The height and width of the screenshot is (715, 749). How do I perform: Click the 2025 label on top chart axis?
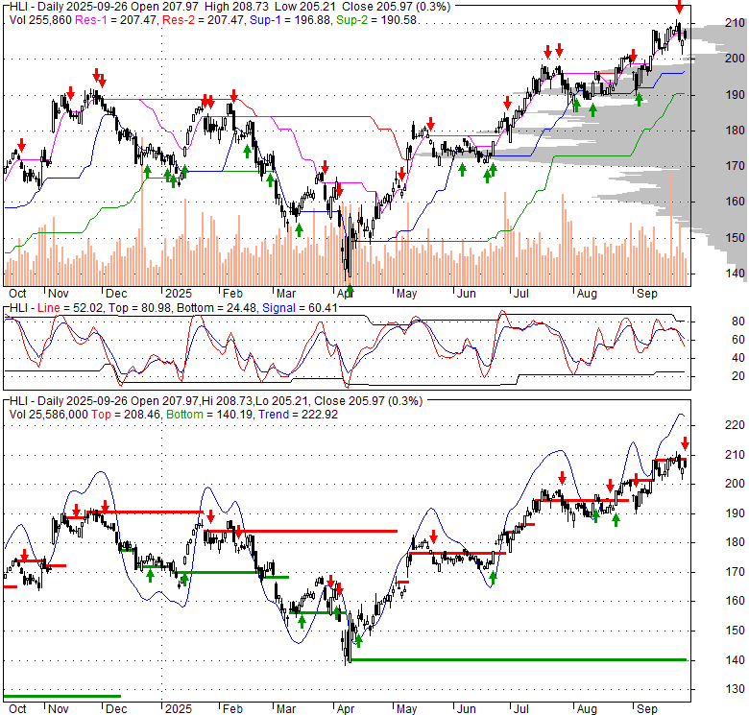(x=179, y=293)
